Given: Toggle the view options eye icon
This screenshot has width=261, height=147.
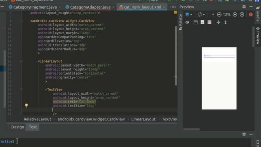Looking at the screenshot, I should (x=187, y=22).
